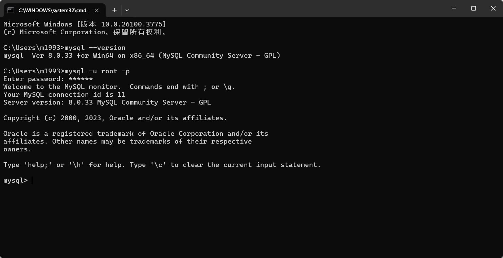This screenshot has height=258, width=503.
Task: Click the 'Server version: 8.0.33' line
Action: 107,102
